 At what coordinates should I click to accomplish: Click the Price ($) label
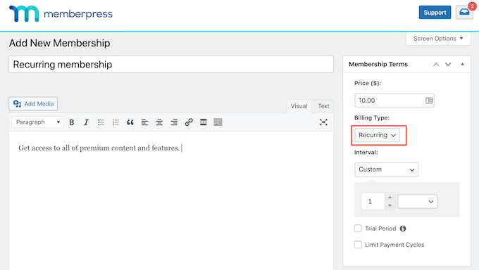(x=368, y=83)
